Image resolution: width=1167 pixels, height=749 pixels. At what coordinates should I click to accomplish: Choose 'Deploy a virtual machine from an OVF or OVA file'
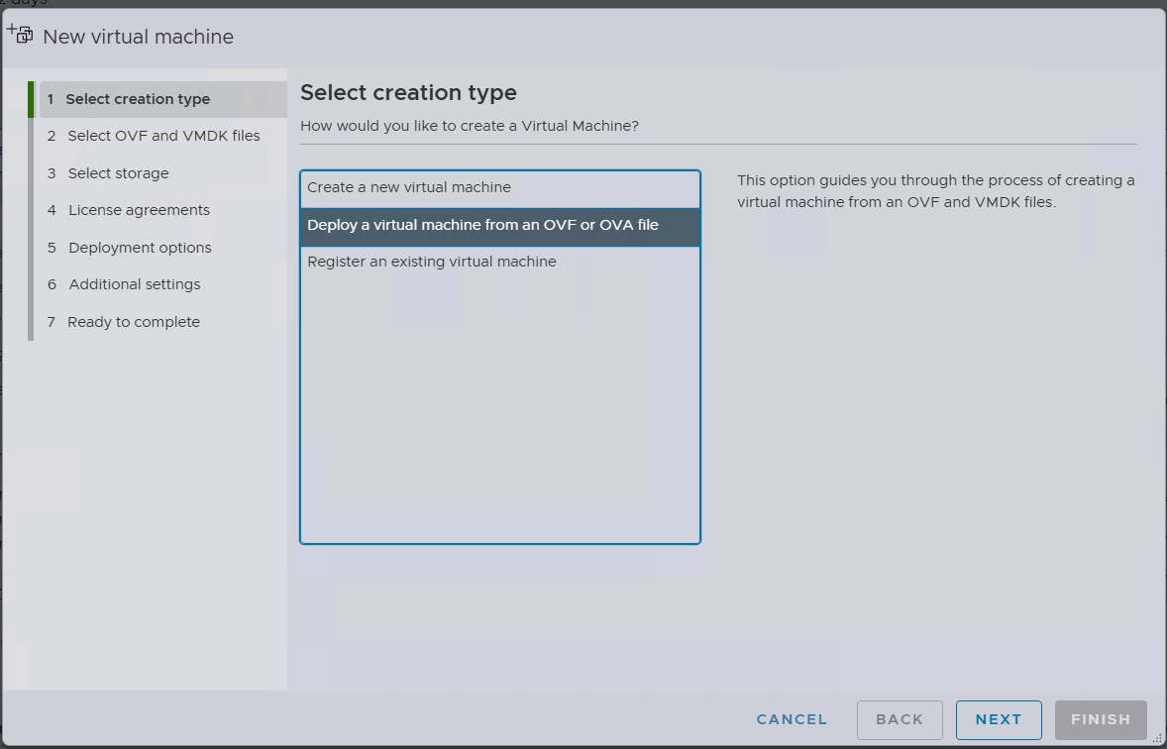[482, 225]
